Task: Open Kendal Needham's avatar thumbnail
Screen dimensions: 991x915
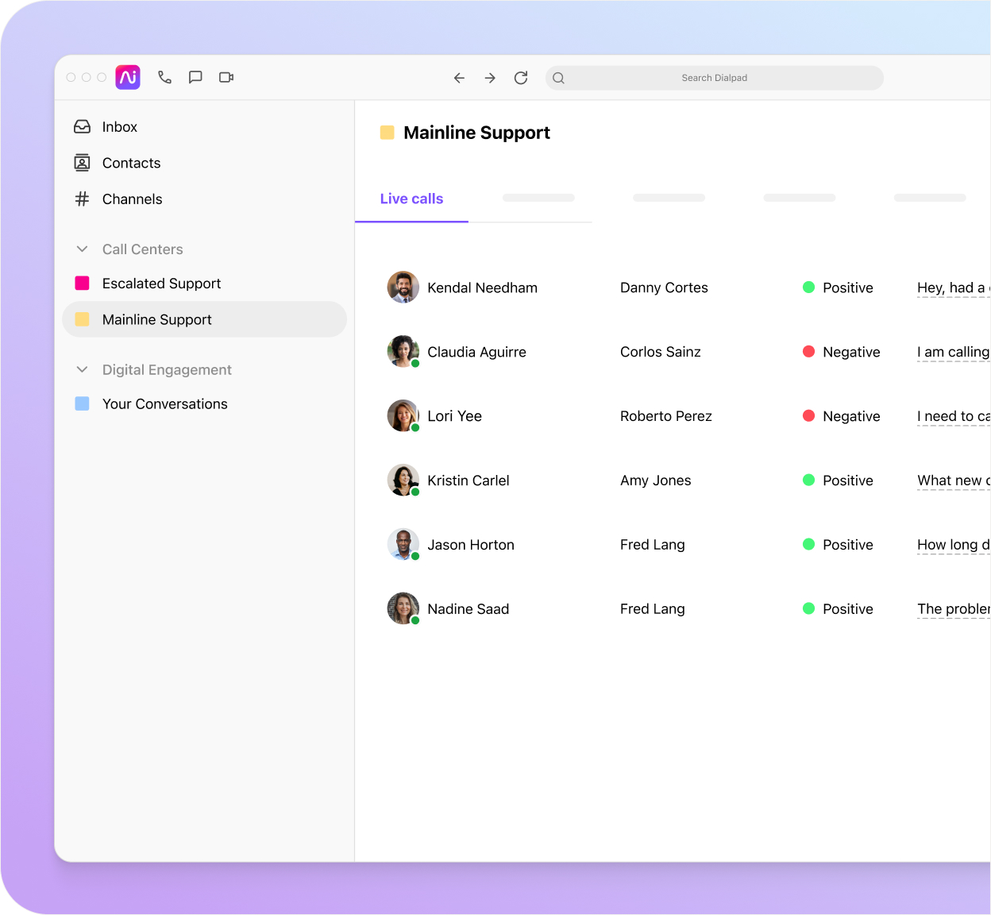Action: pos(403,288)
